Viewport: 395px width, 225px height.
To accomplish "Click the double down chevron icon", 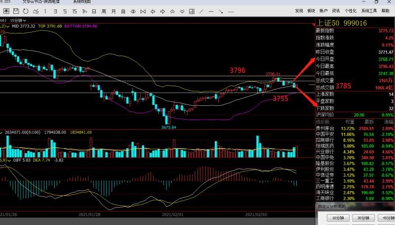I will pos(182,11).
